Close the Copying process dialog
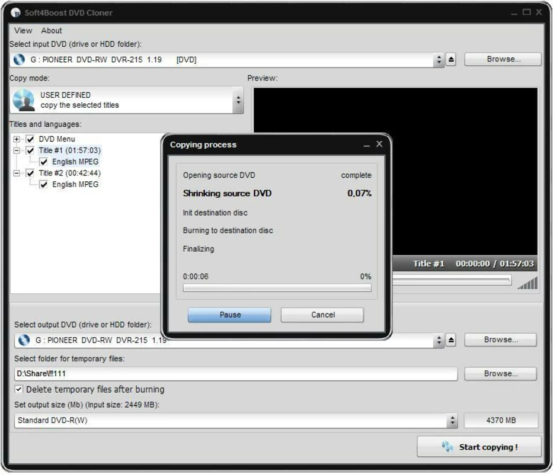The image size is (553, 474). [x=379, y=144]
